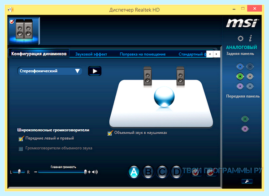Image resolution: width=269 pixels, height=196 pixels.
Task: Click the blue listener sphere
Action: 164,97
